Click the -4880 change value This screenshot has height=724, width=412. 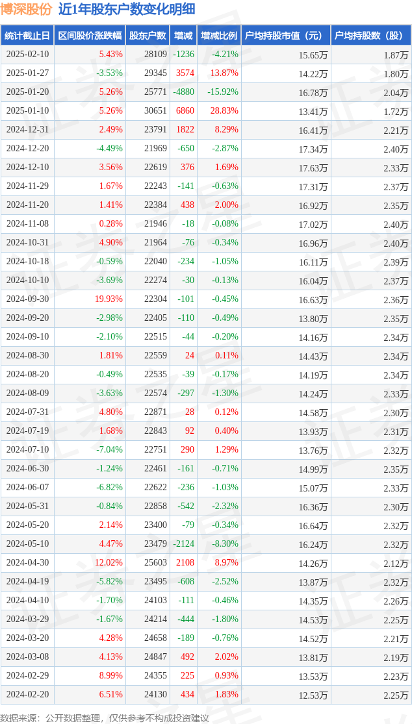click(182, 92)
